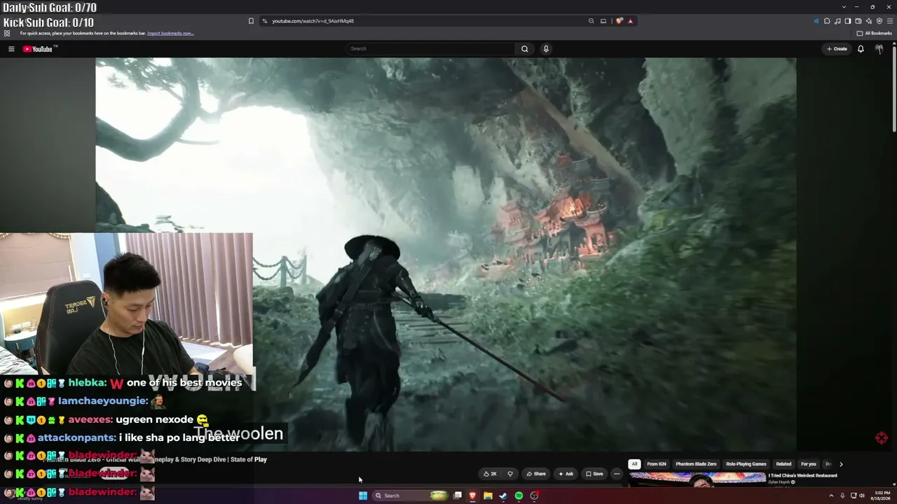Open the media playlist music-note icon
897x504 pixels.
pos(837,21)
